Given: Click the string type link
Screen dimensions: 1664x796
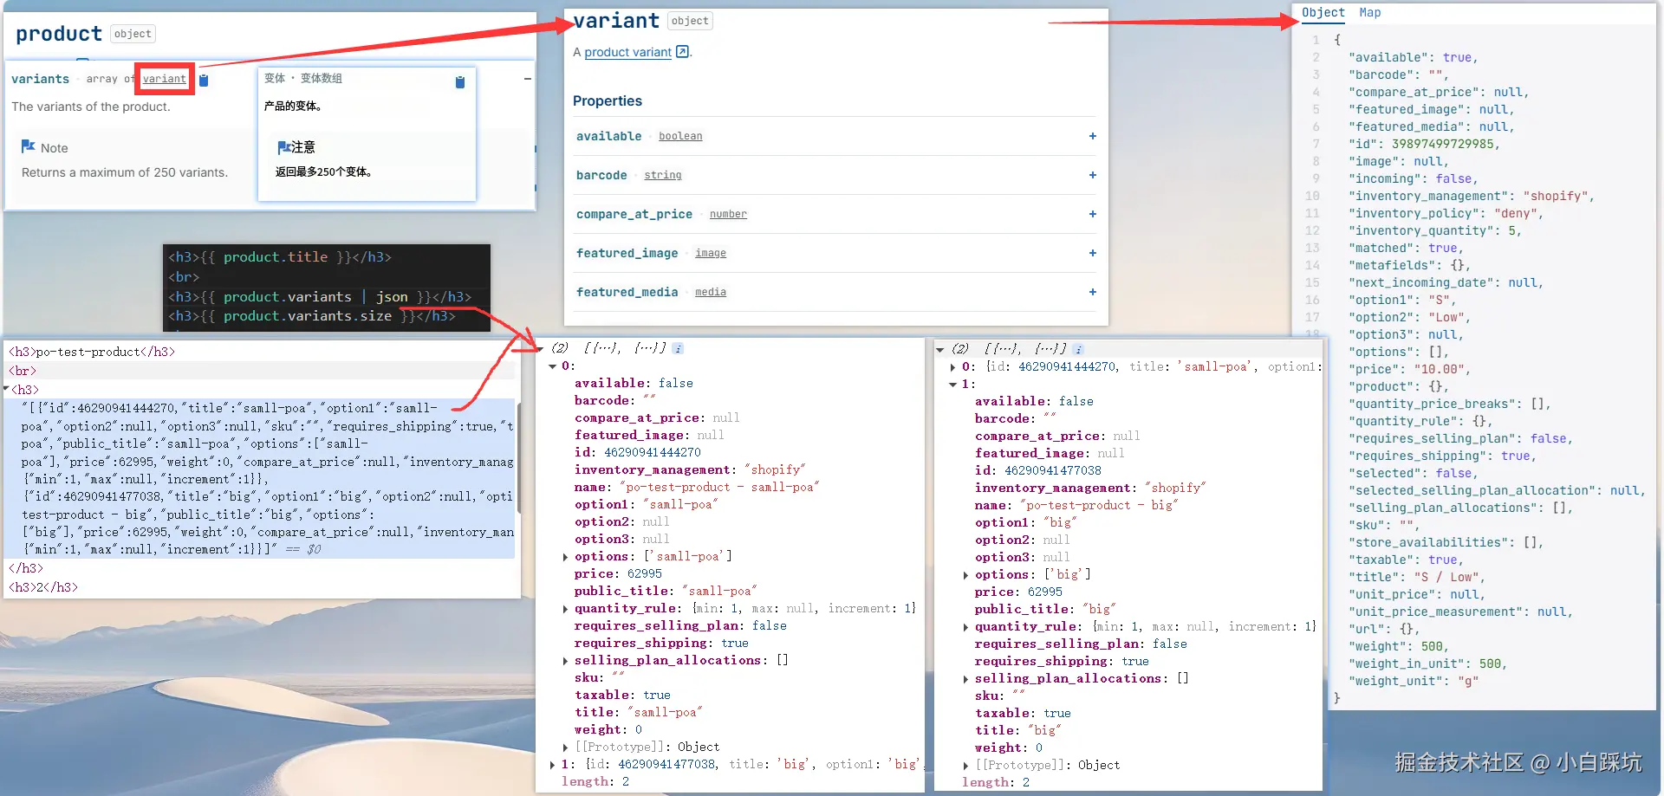Looking at the screenshot, I should pyautogui.click(x=663, y=175).
